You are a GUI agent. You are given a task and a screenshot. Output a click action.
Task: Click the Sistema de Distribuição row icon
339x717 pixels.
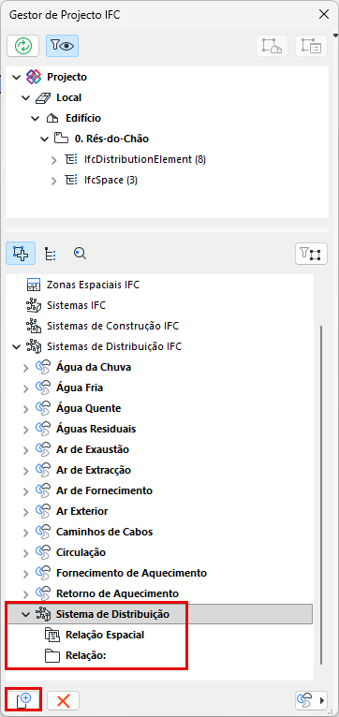pyautogui.click(x=42, y=614)
